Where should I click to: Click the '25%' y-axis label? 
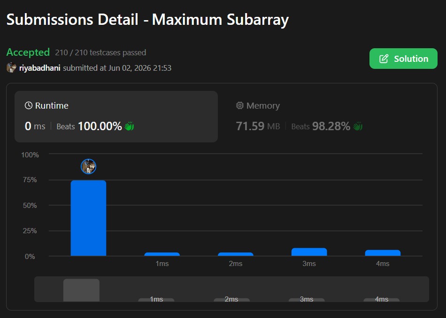(x=30, y=231)
